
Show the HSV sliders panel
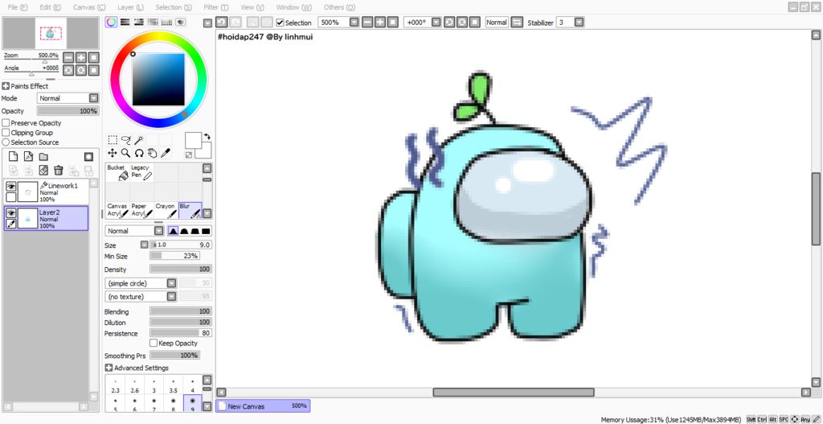[138, 22]
